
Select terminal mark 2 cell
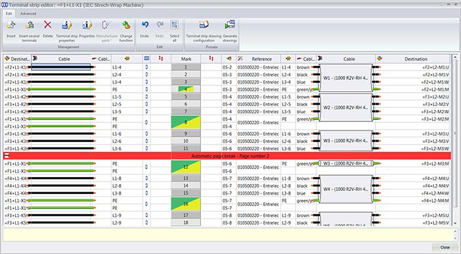[x=186, y=74]
